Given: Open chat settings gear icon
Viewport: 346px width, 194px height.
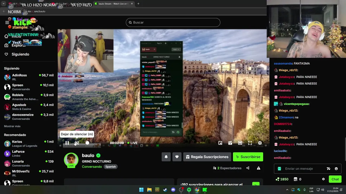Looking at the screenshot, I should click(323, 179).
